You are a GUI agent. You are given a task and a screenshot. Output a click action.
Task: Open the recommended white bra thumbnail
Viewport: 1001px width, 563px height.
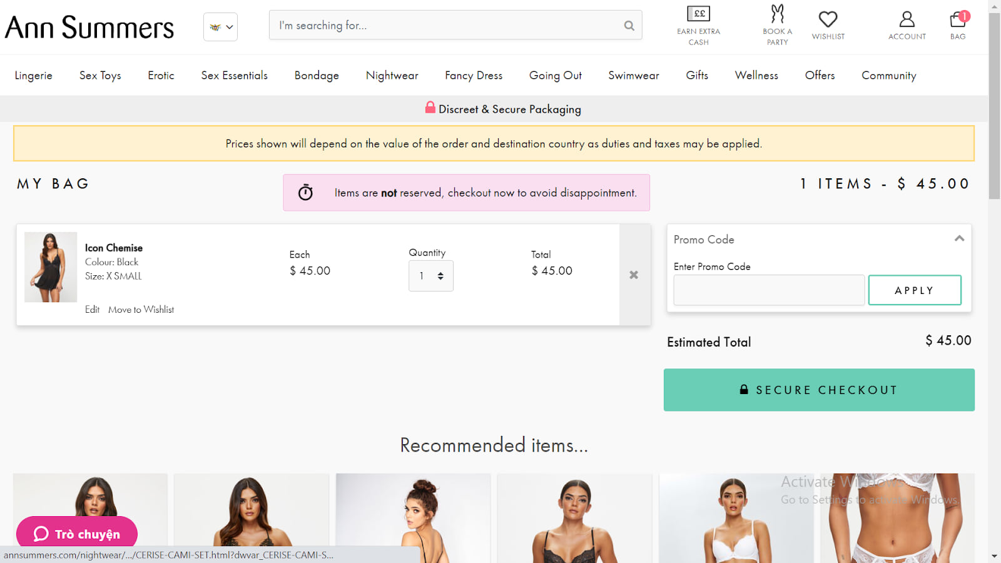pos(736,518)
